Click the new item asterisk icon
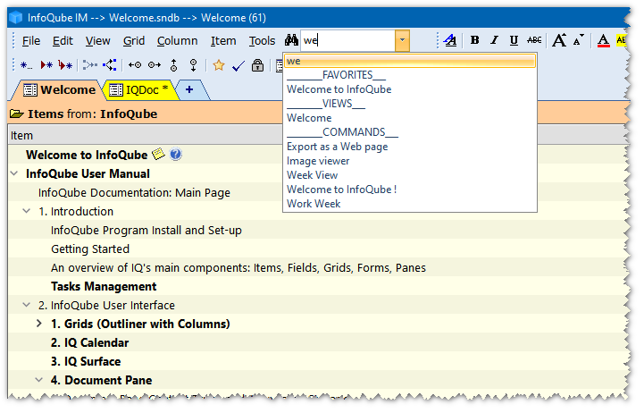 (27, 65)
